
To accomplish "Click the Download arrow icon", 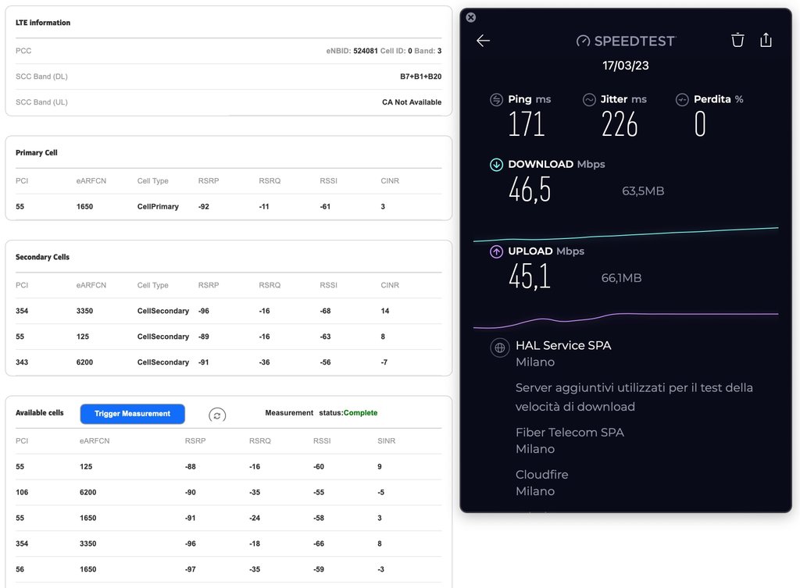I will pos(496,165).
